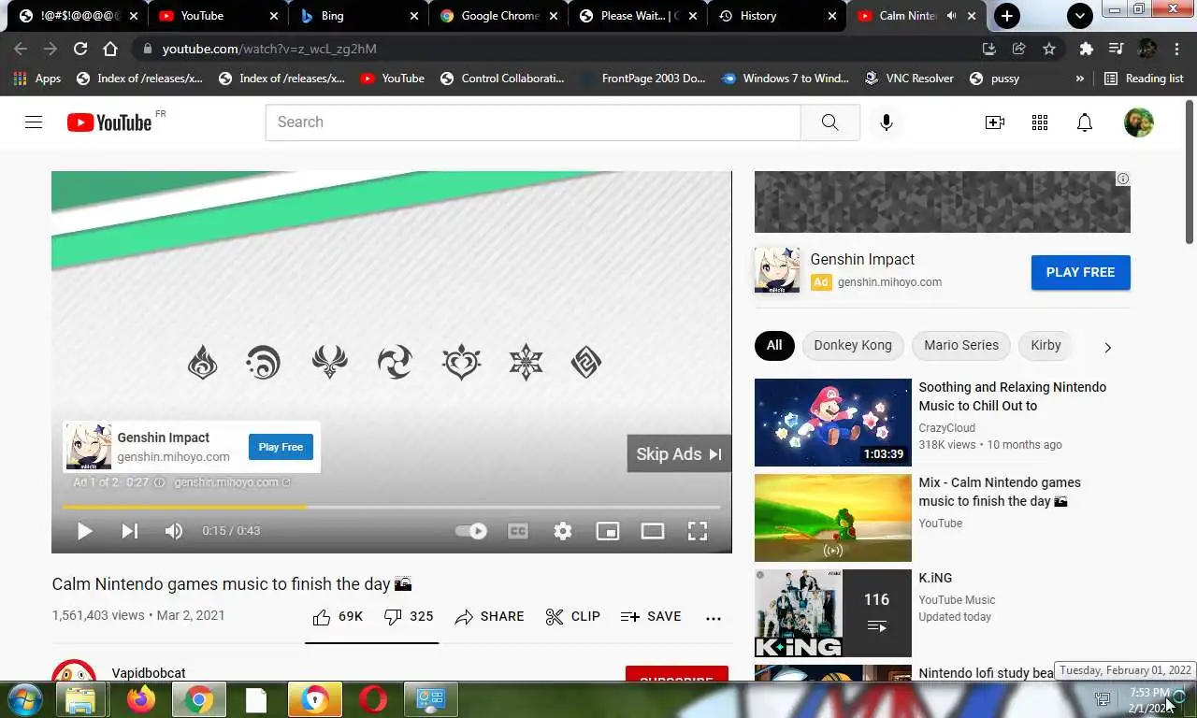Toggle the autoplay switch in player
The height and width of the screenshot is (718, 1197).
(x=471, y=531)
